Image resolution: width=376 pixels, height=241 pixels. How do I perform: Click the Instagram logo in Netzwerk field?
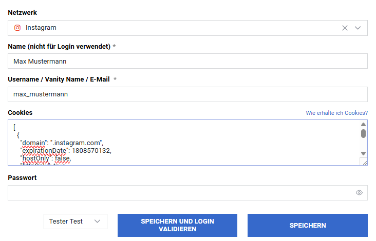point(17,28)
